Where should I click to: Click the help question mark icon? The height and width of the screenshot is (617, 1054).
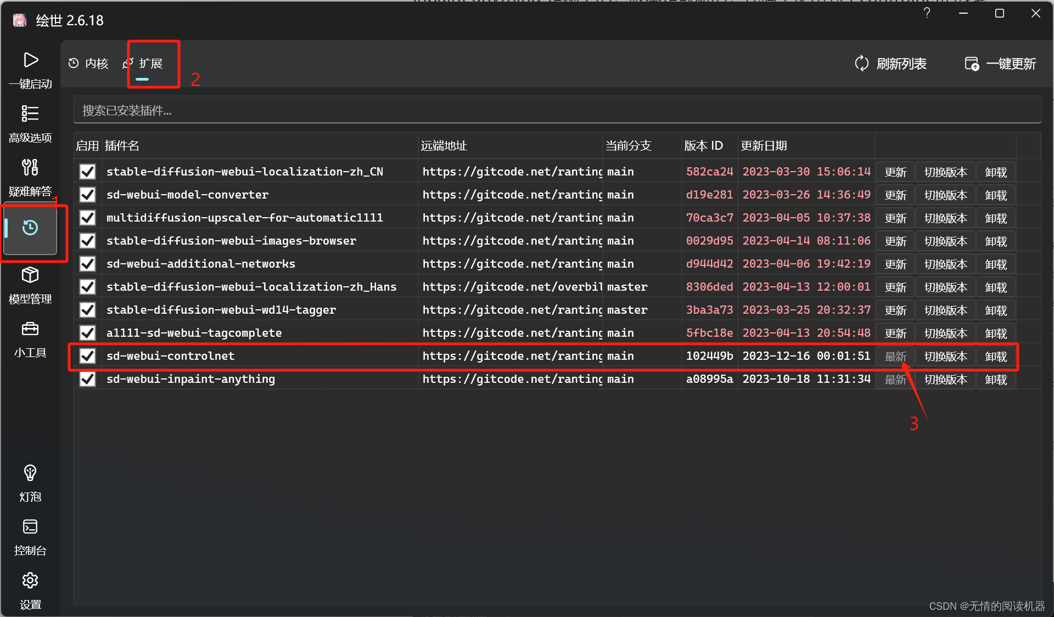point(927,13)
